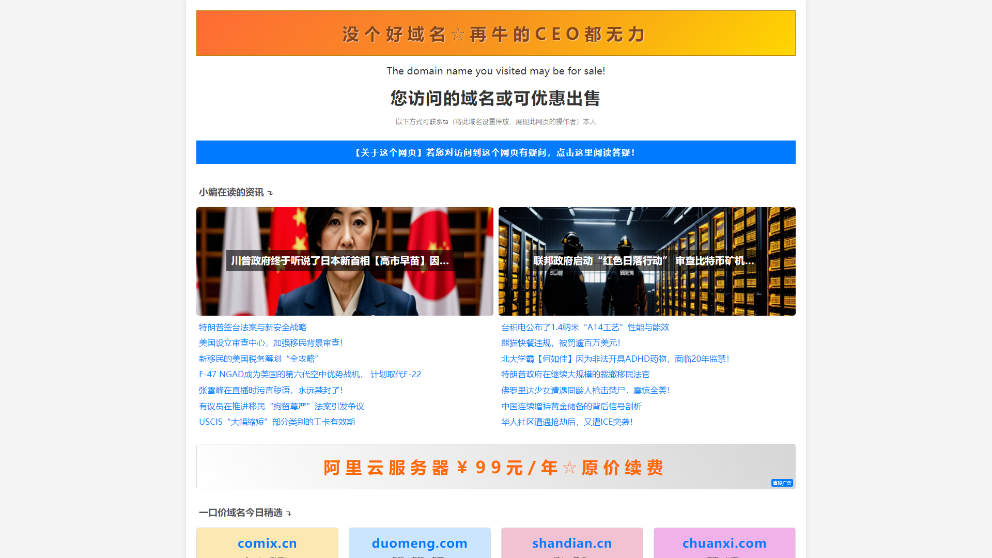
Task: Open the 联邦政府 红色日落行动 news thumbnail
Action: (x=646, y=261)
